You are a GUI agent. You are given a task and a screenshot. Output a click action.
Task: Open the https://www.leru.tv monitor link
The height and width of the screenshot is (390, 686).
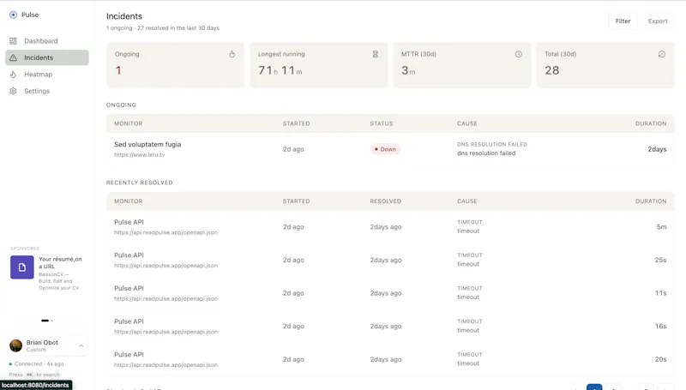pos(140,155)
